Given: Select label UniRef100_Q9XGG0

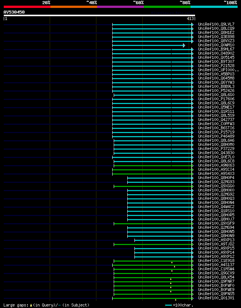Looking at the screenshot, I should [216, 186].
